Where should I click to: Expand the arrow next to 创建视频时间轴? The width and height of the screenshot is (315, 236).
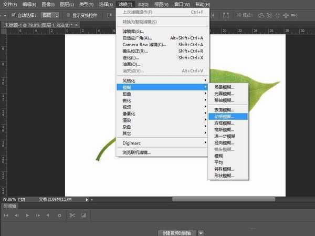click(x=201, y=232)
